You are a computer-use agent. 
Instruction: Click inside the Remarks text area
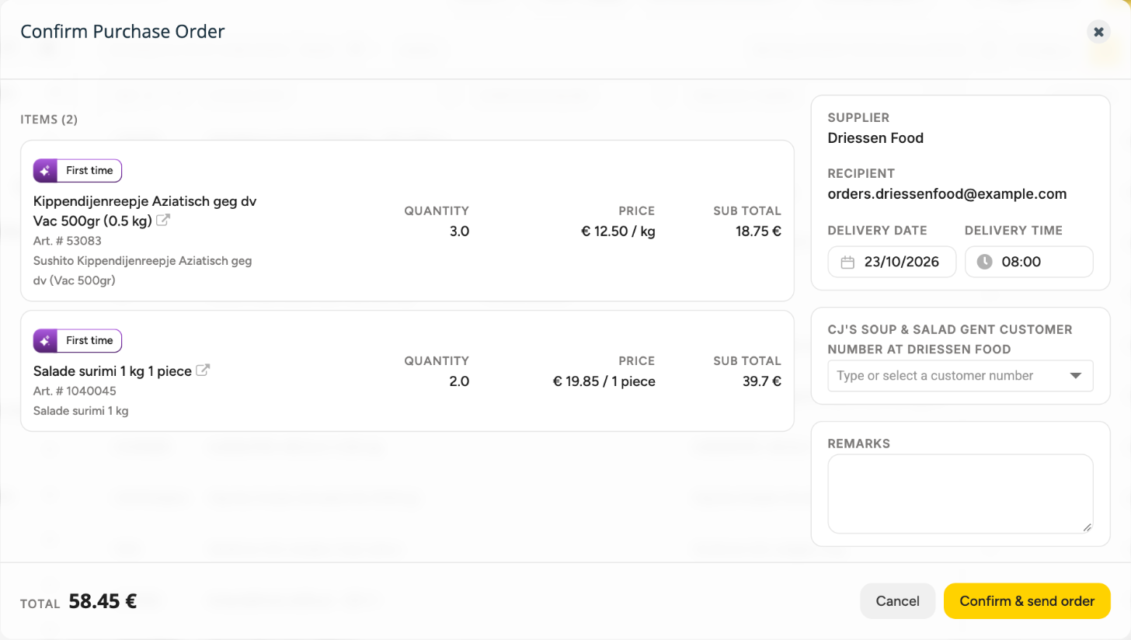coord(960,494)
